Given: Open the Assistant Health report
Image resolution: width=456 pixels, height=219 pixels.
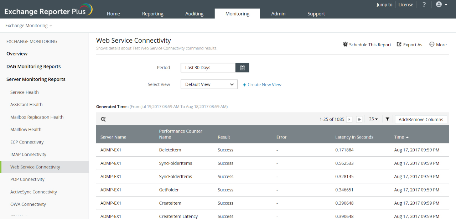Looking at the screenshot, I should (x=26, y=105).
